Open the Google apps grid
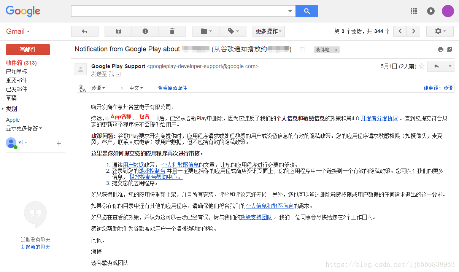 click(414, 11)
